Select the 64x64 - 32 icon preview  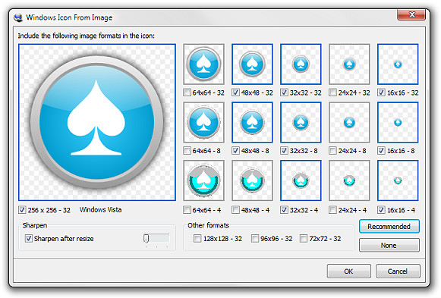point(204,64)
